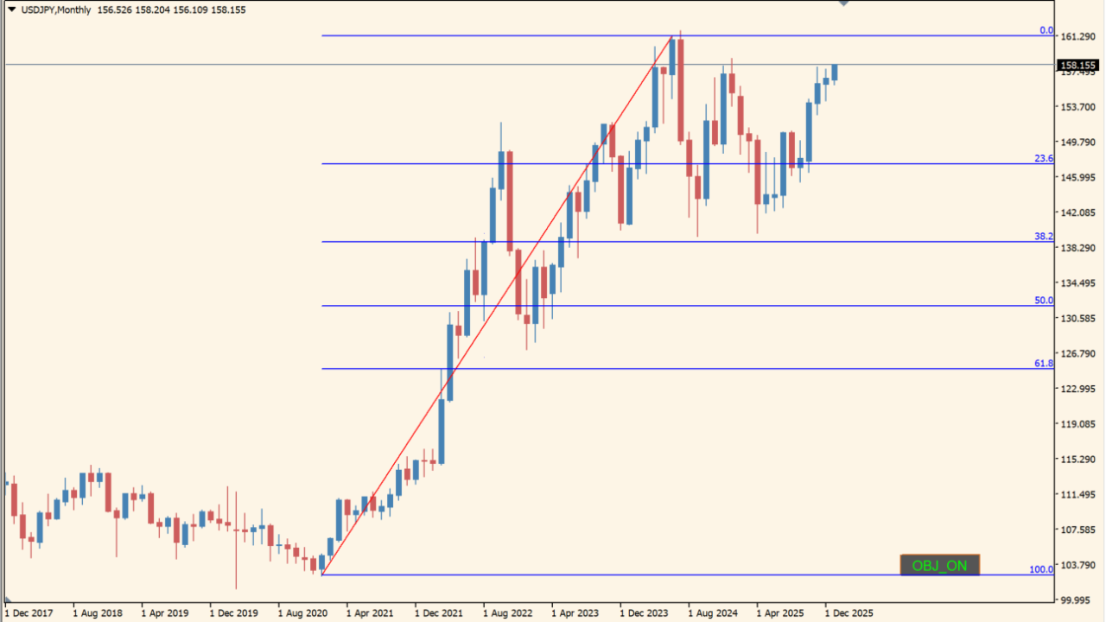Click the 1 Aug 2024 date label
The image size is (1106, 622).
(x=713, y=613)
